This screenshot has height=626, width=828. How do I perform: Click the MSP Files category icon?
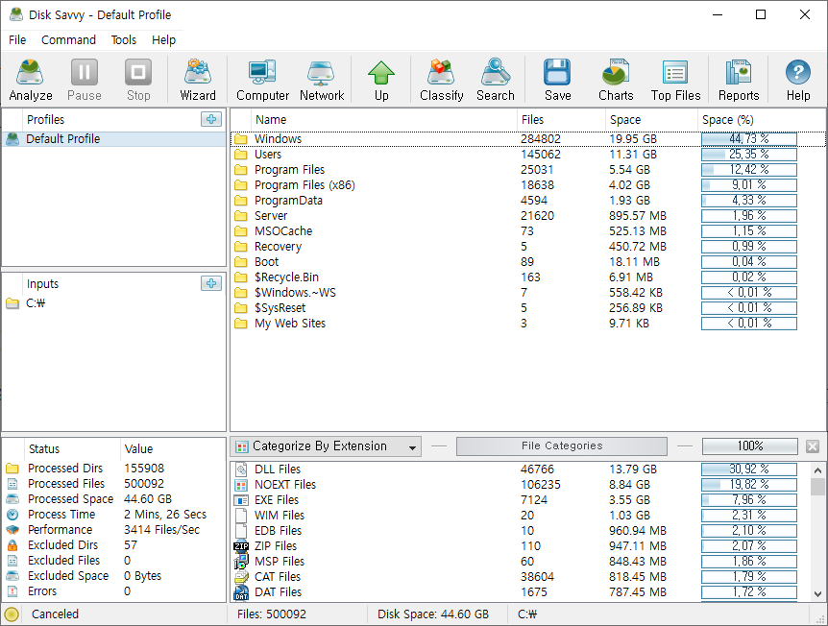tap(241, 561)
